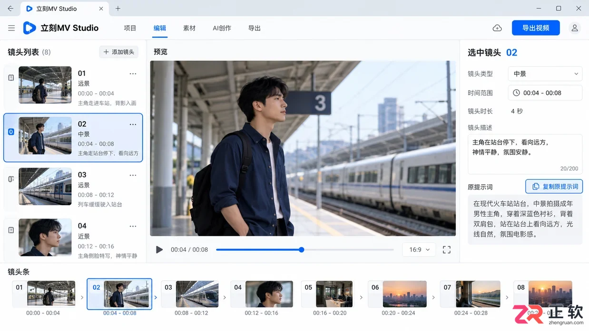The image size is (589, 331).
Task: Open a new tab with plus icon
Action: (x=118, y=9)
